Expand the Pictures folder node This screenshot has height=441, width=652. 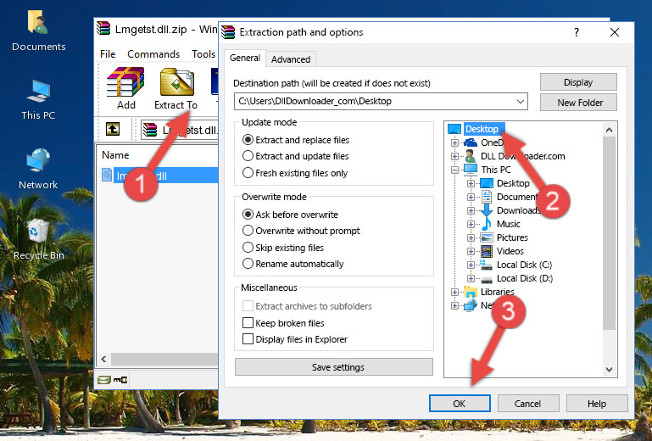(471, 238)
